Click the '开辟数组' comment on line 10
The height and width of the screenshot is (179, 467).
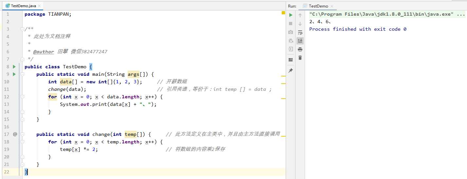[x=172, y=82]
